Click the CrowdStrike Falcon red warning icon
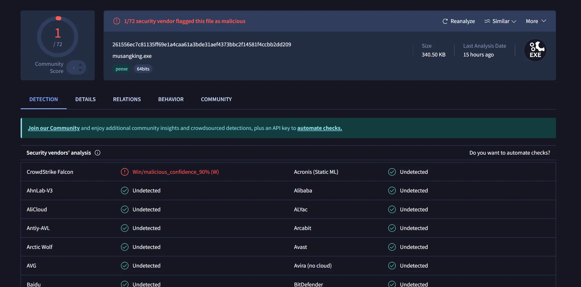Viewport: 581px width, 287px height. (x=125, y=172)
